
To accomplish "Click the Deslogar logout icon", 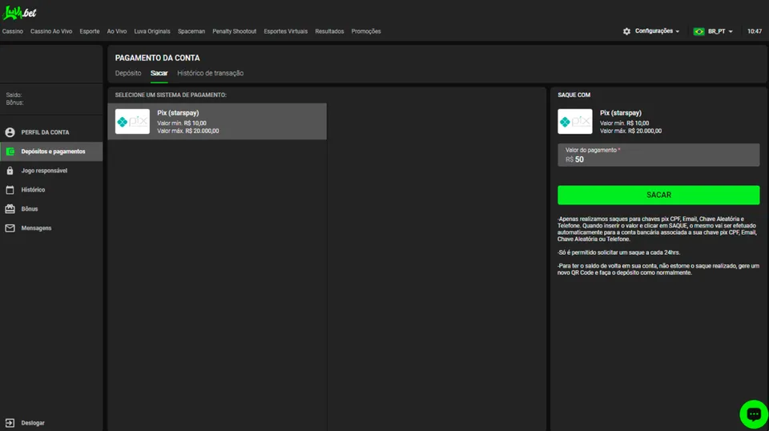I will click(10, 422).
